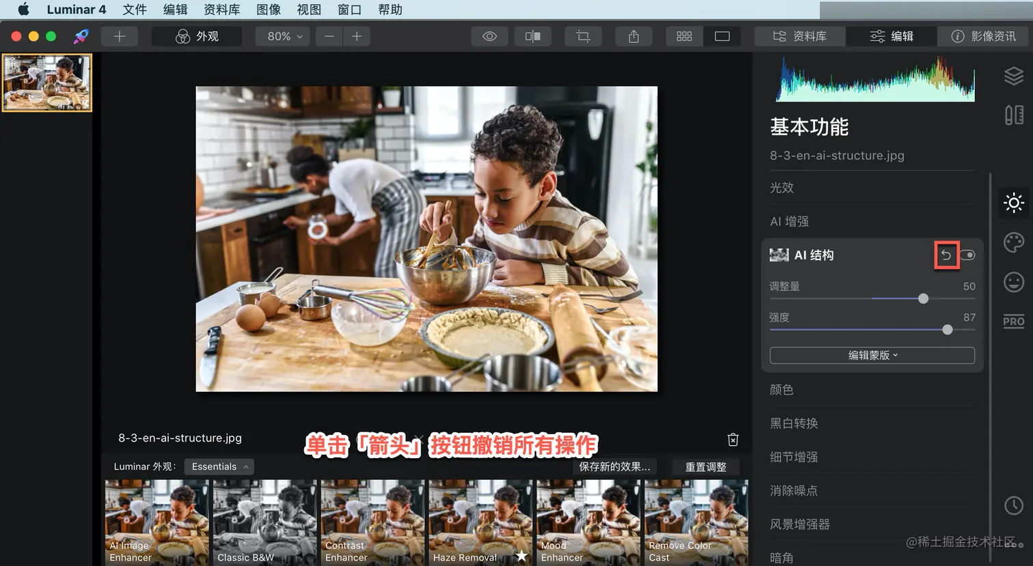Image resolution: width=1033 pixels, height=566 pixels.
Task: Open the 80% zoom dropdown
Action: click(x=283, y=36)
